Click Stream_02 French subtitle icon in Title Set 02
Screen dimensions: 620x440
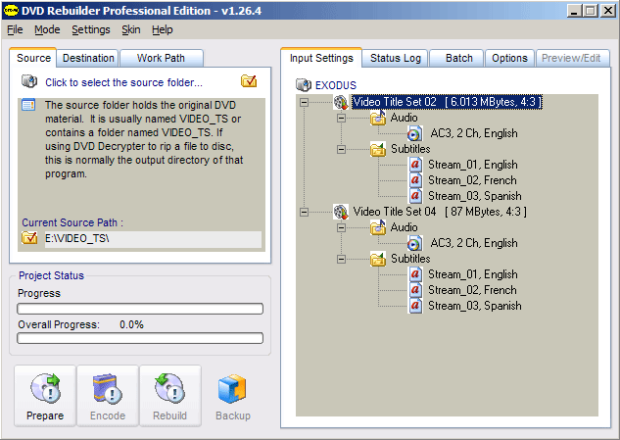pyautogui.click(x=415, y=180)
